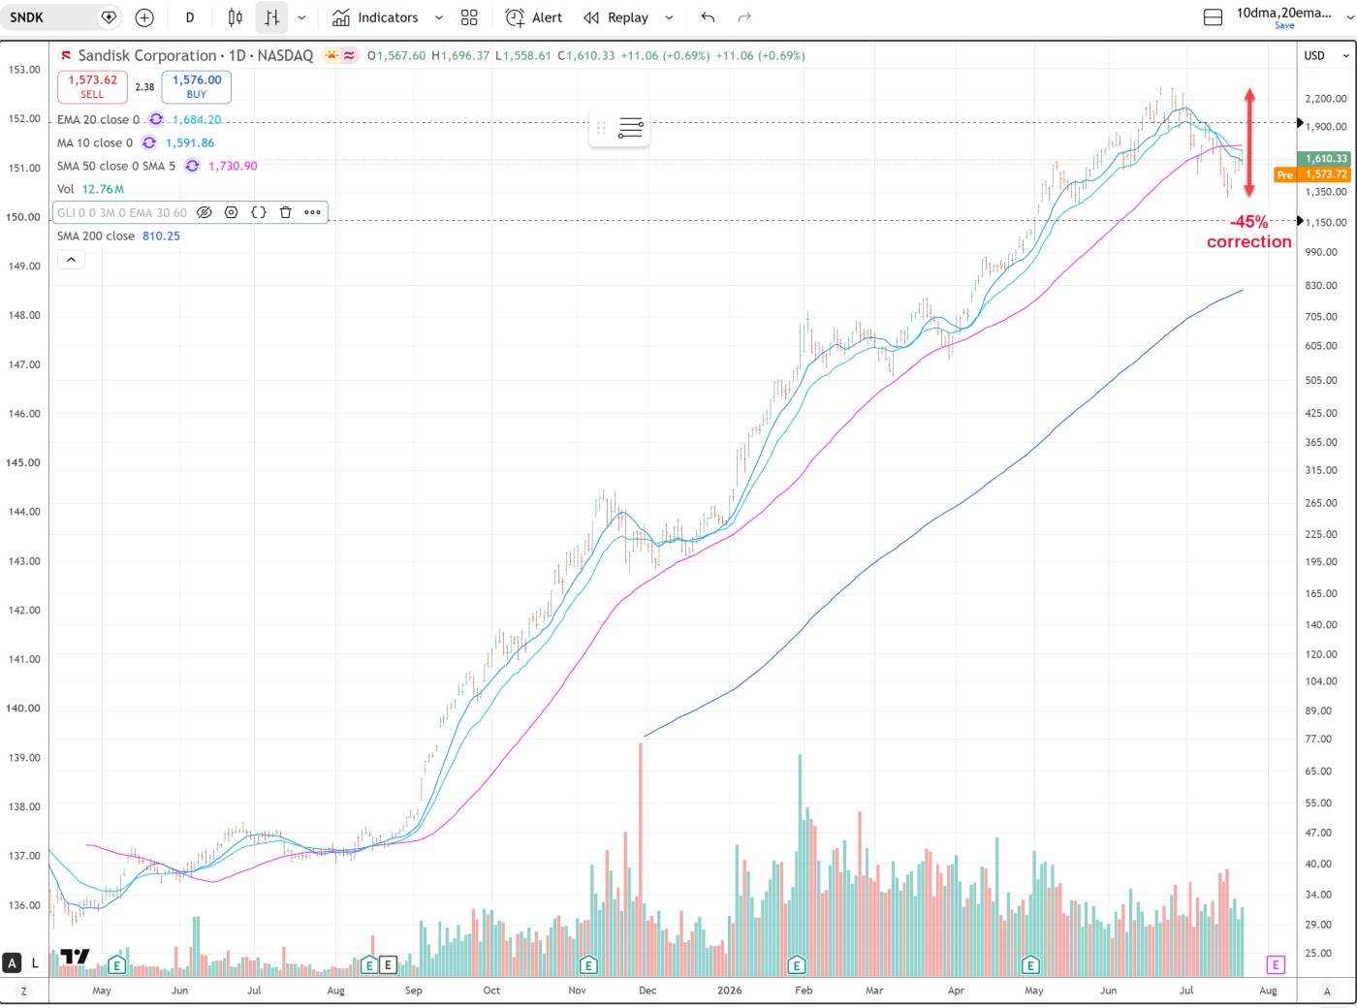Open the GLI indicator More menu
Image resolution: width=1357 pixels, height=1008 pixels.
pyautogui.click(x=312, y=212)
